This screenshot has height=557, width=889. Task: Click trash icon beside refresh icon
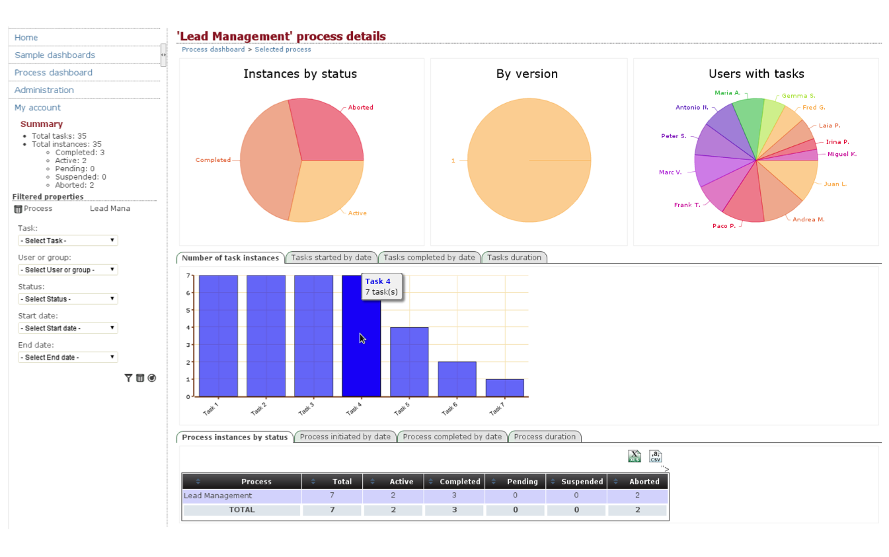pyautogui.click(x=140, y=378)
